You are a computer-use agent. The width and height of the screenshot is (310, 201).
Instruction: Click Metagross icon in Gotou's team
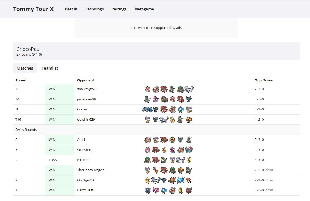[x=147, y=109]
